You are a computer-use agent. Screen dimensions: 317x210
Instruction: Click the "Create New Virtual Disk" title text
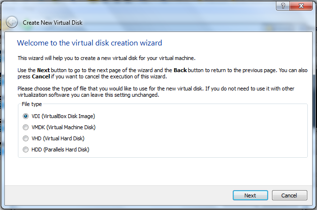click(53, 22)
